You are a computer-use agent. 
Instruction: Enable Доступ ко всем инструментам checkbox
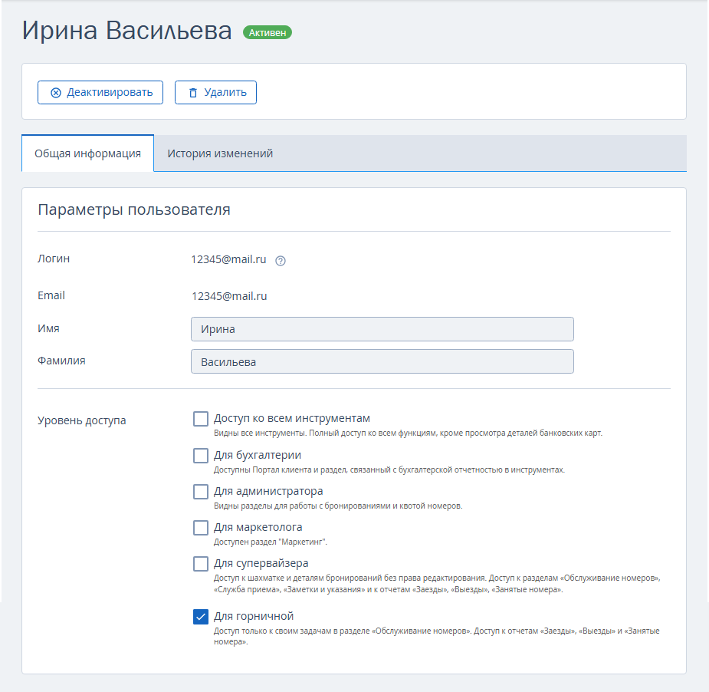(201, 419)
